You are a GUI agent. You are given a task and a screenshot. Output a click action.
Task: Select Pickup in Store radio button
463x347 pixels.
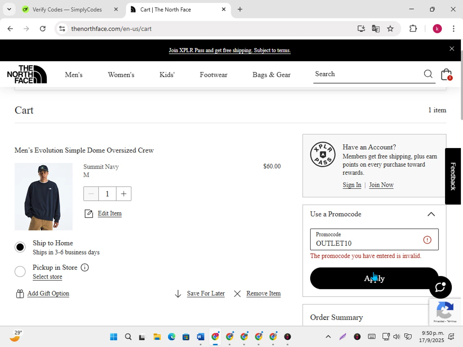point(20,271)
